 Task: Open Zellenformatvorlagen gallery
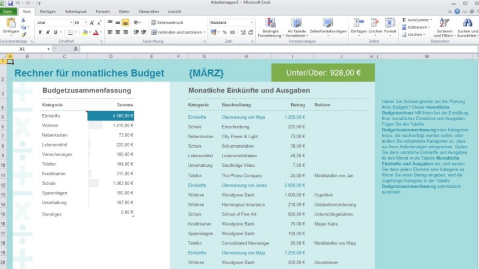(328, 27)
